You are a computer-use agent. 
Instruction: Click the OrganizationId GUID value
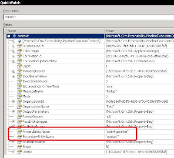[x=137, y=101]
